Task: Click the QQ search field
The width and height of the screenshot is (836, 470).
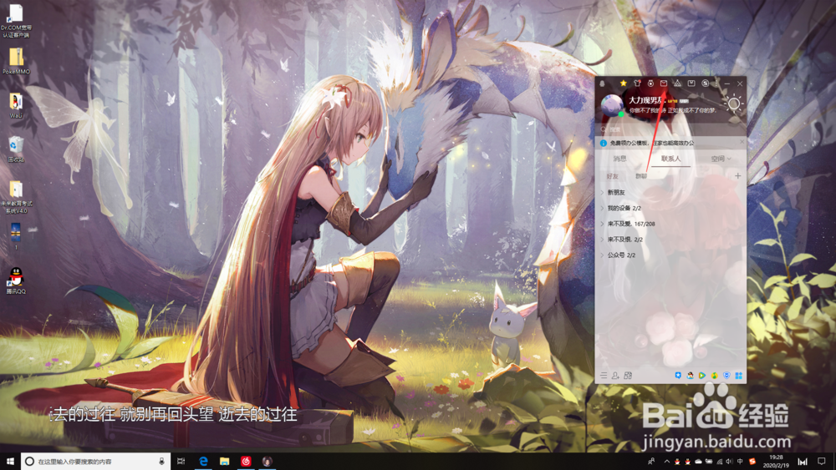Action: 670,129
